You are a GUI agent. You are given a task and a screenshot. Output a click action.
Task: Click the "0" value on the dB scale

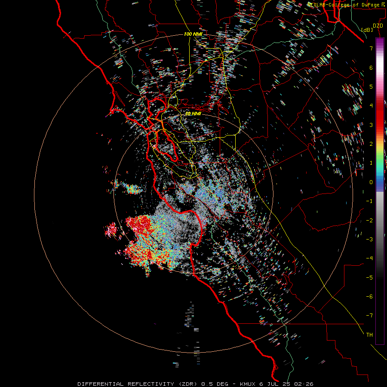point(371,182)
